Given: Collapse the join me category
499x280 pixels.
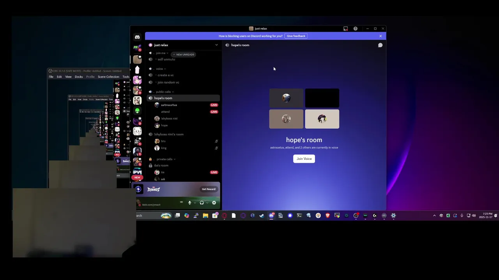Looking at the screenshot, I should point(161,53).
